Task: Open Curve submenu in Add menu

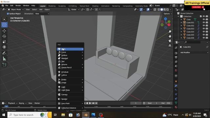Action: coord(70,52)
